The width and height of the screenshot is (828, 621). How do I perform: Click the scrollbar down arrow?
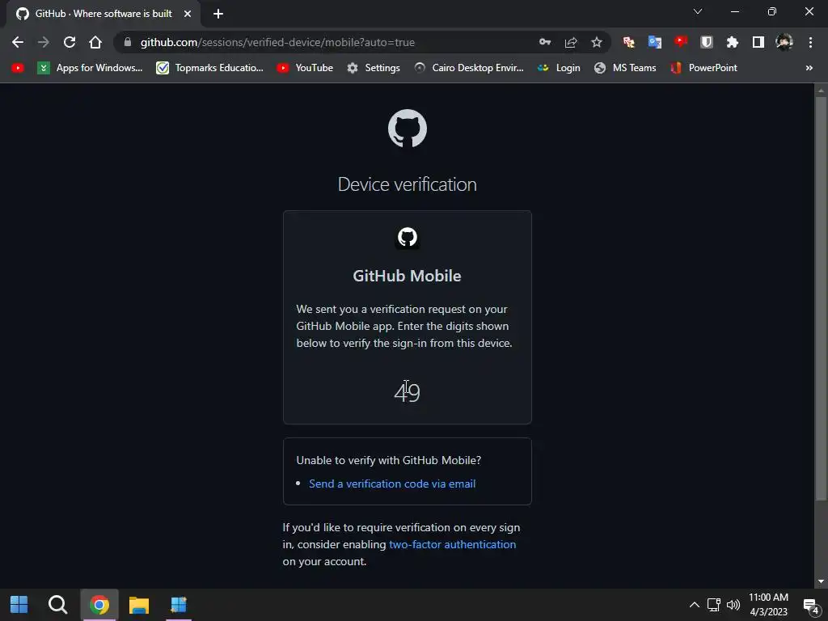tap(821, 581)
